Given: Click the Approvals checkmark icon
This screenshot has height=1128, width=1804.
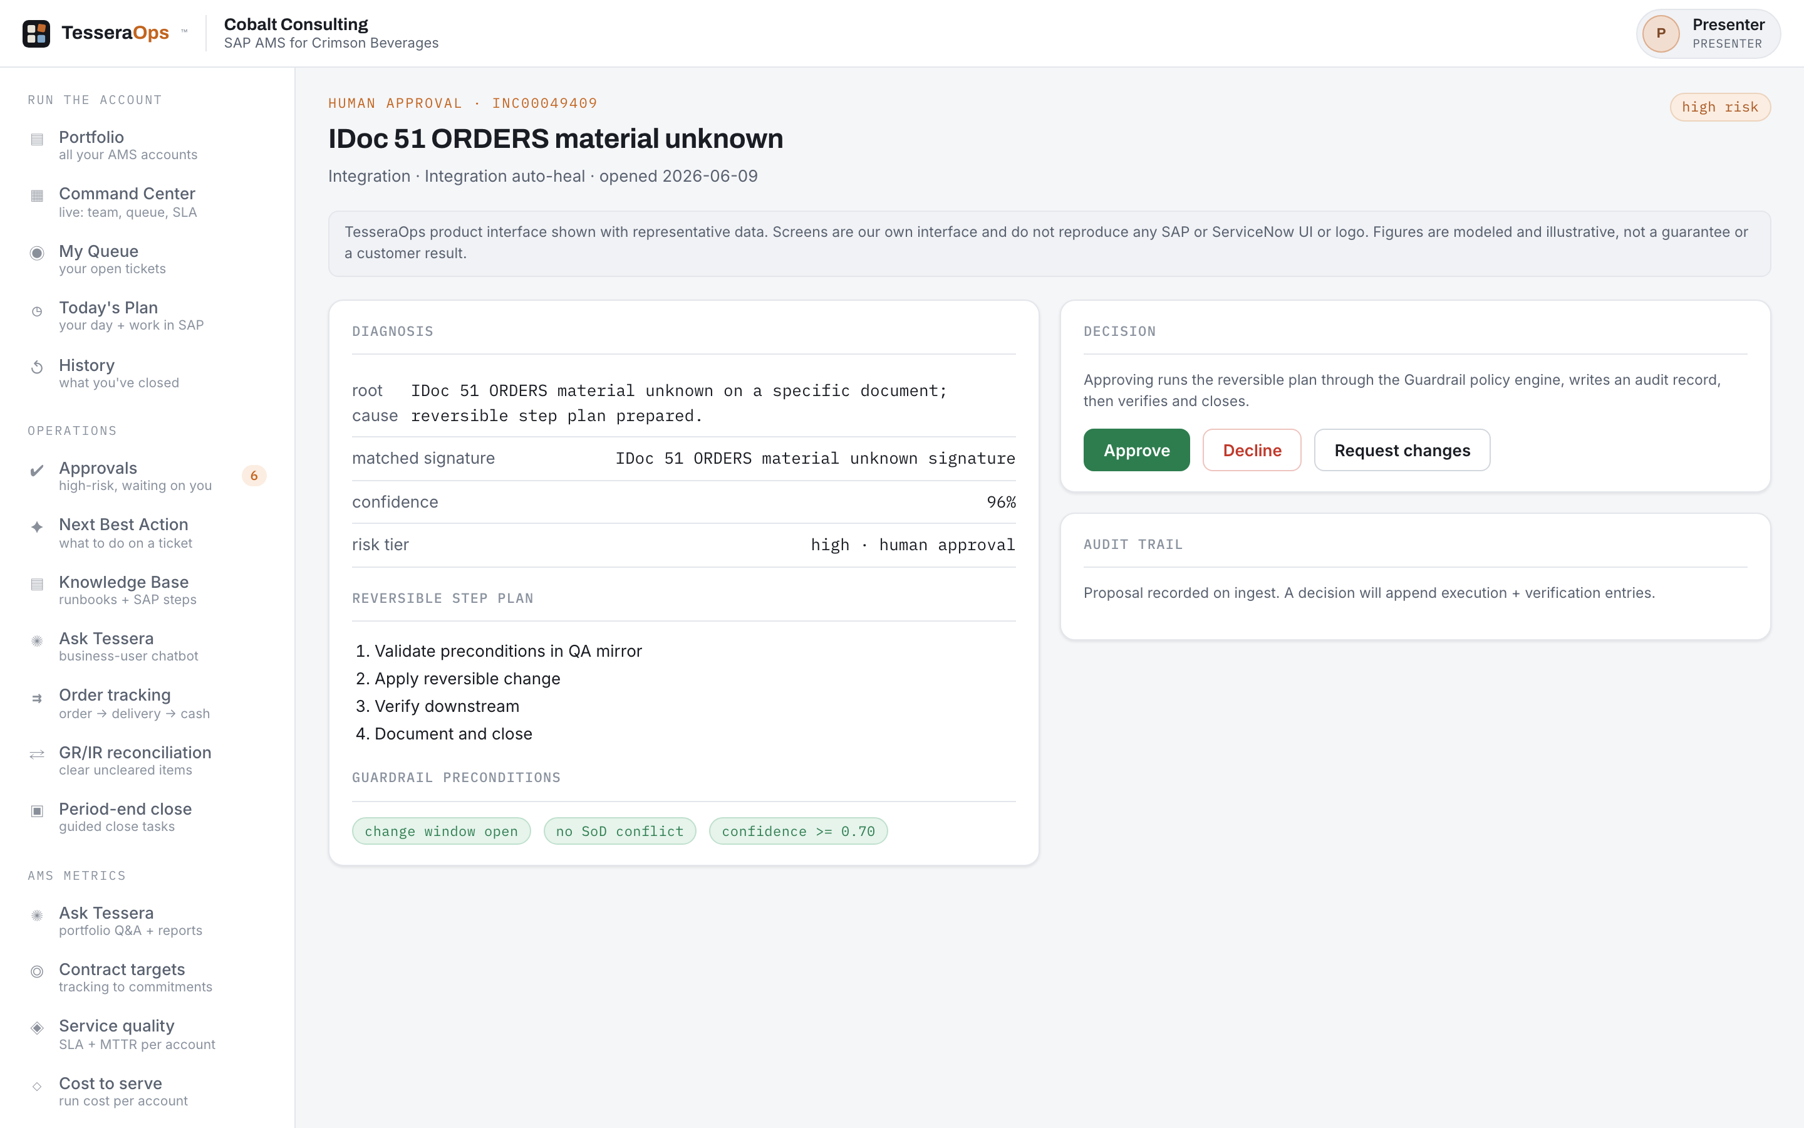Looking at the screenshot, I should click(x=36, y=470).
